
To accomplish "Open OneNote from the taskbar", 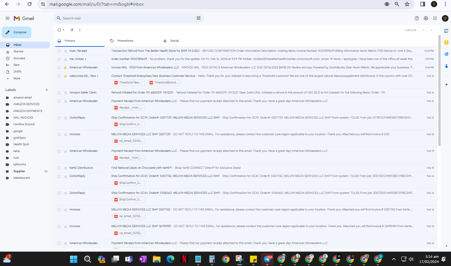I will pyautogui.click(x=143, y=259).
